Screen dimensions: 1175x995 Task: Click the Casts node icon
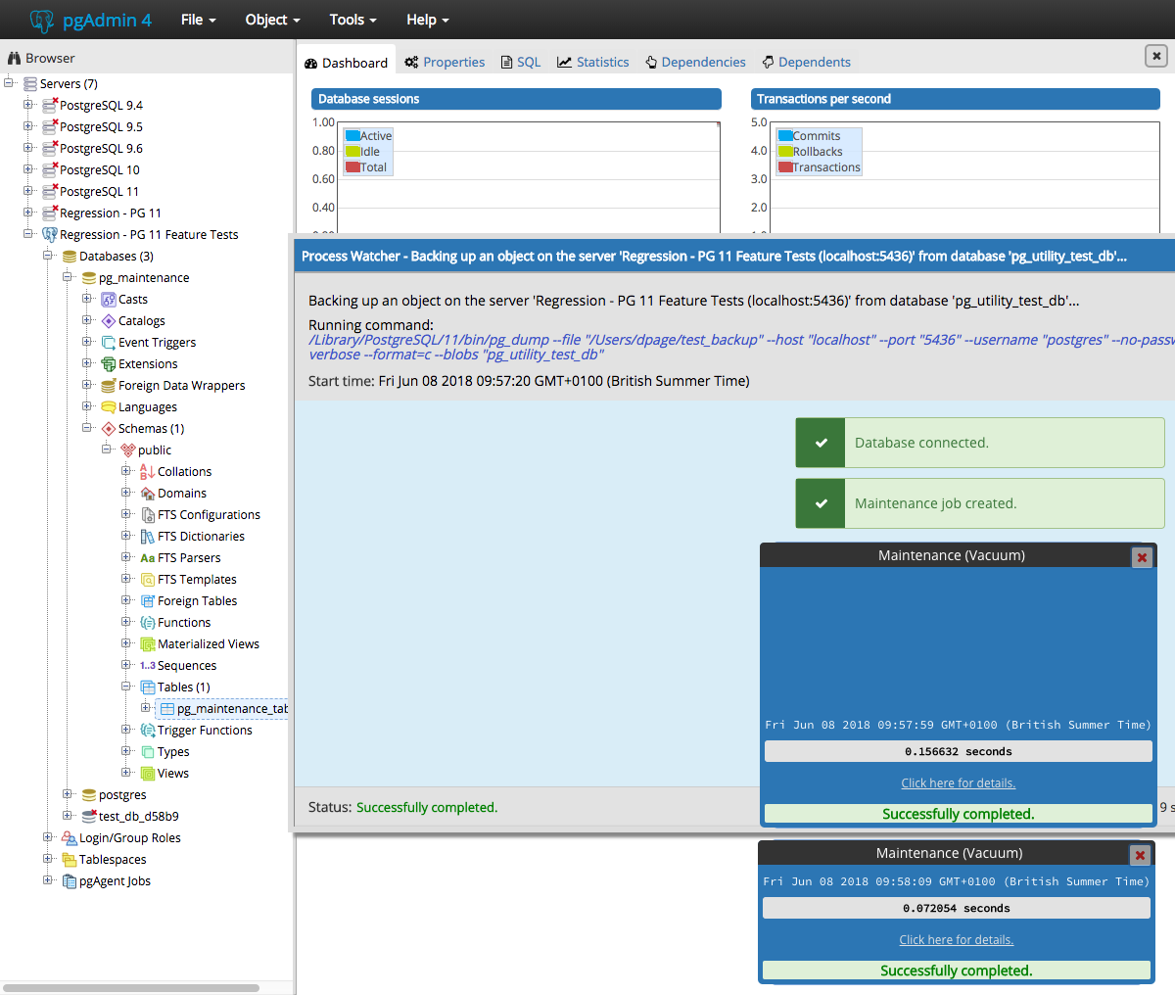[x=109, y=300]
